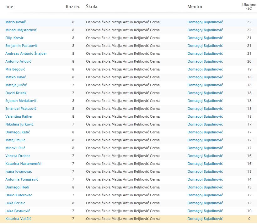Select score 15 in Ivana Jovanovac's row
Viewport: 257px width, 224px height.
249,171
